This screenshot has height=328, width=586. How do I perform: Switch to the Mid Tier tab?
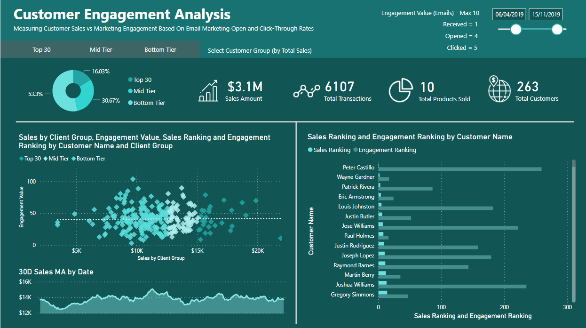tap(101, 49)
